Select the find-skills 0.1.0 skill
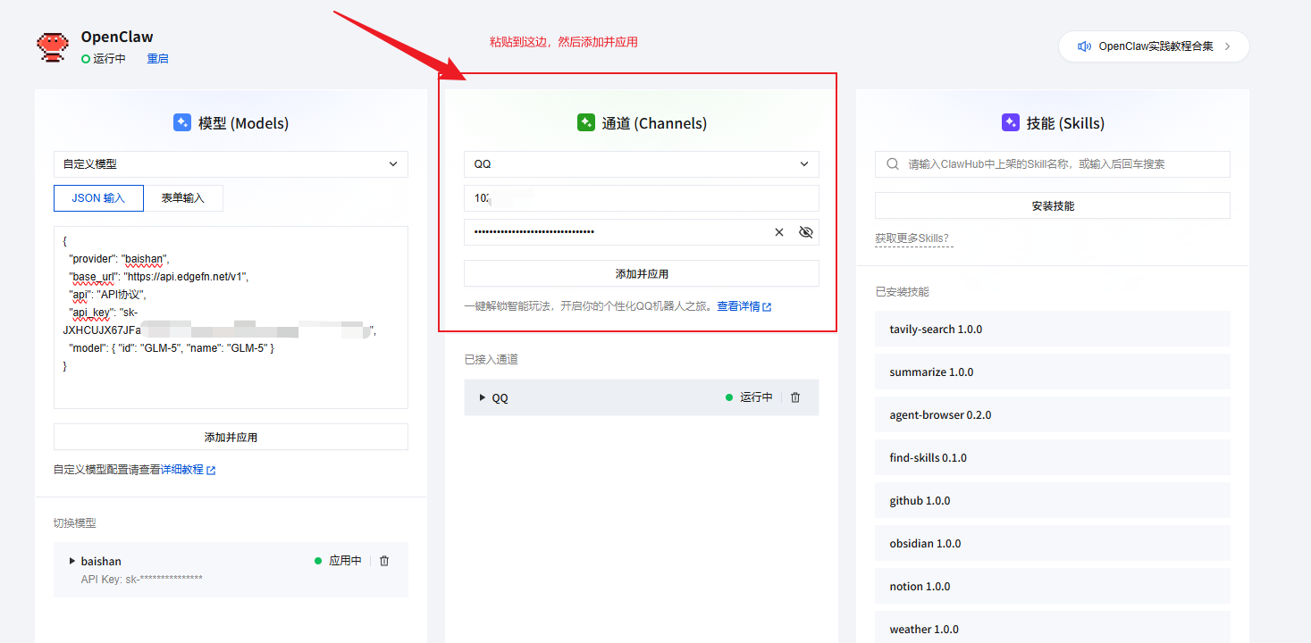1311x643 pixels. click(1052, 457)
